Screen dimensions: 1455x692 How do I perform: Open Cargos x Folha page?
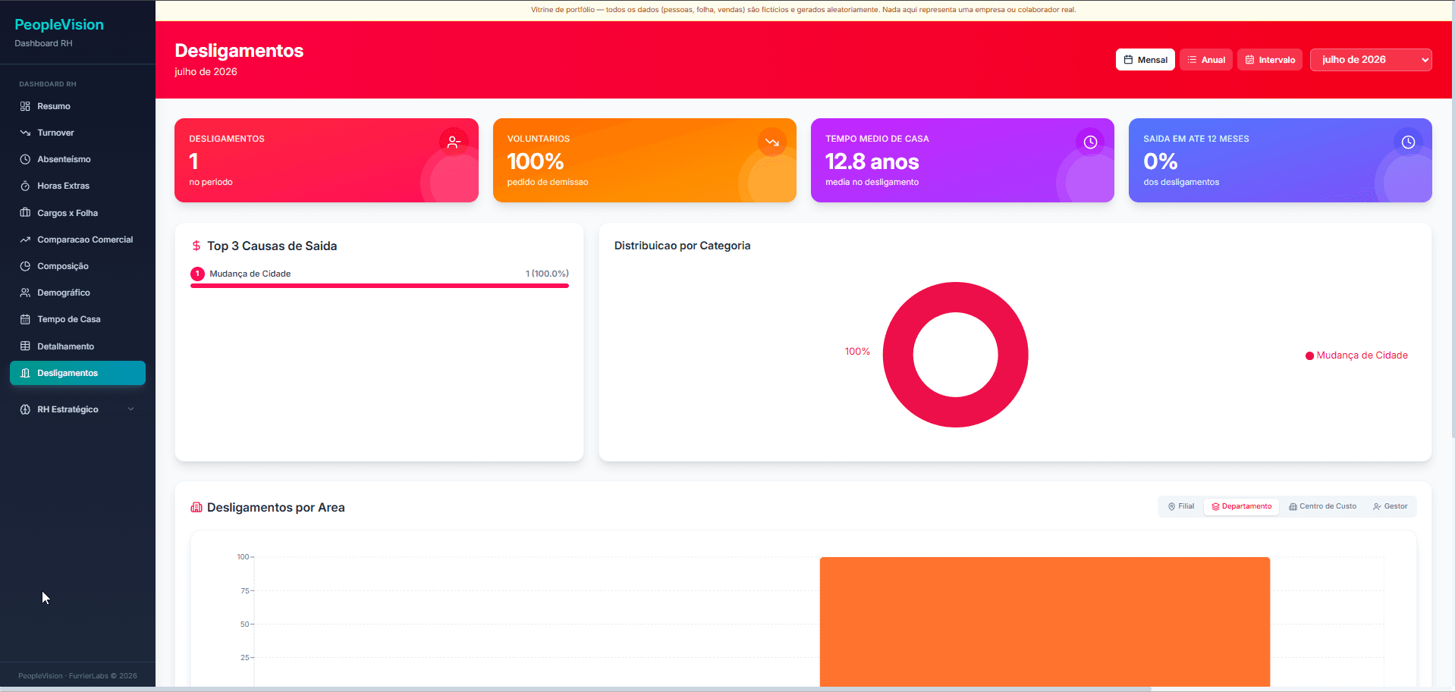(77, 213)
